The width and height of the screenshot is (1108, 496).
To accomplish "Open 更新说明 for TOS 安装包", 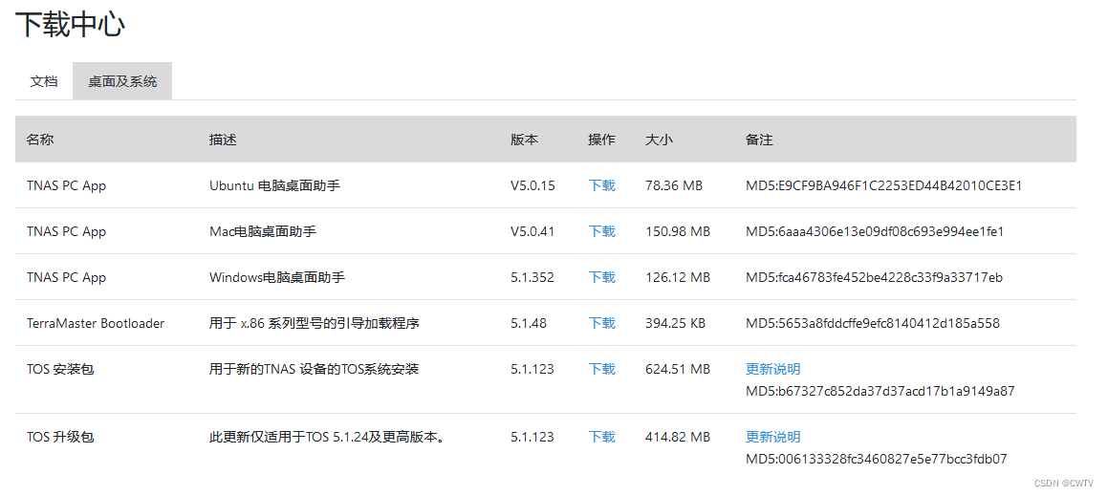I will pyautogui.click(x=773, y=369).
